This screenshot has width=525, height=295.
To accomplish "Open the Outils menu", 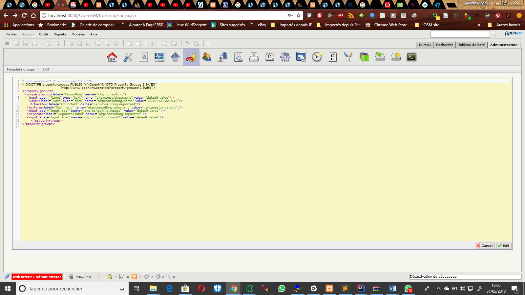I will tap(44, 34).
